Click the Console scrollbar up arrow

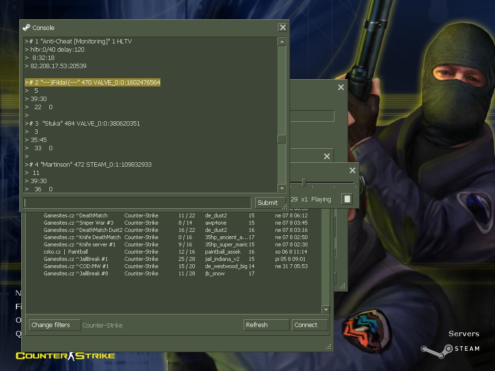(282, 42)
